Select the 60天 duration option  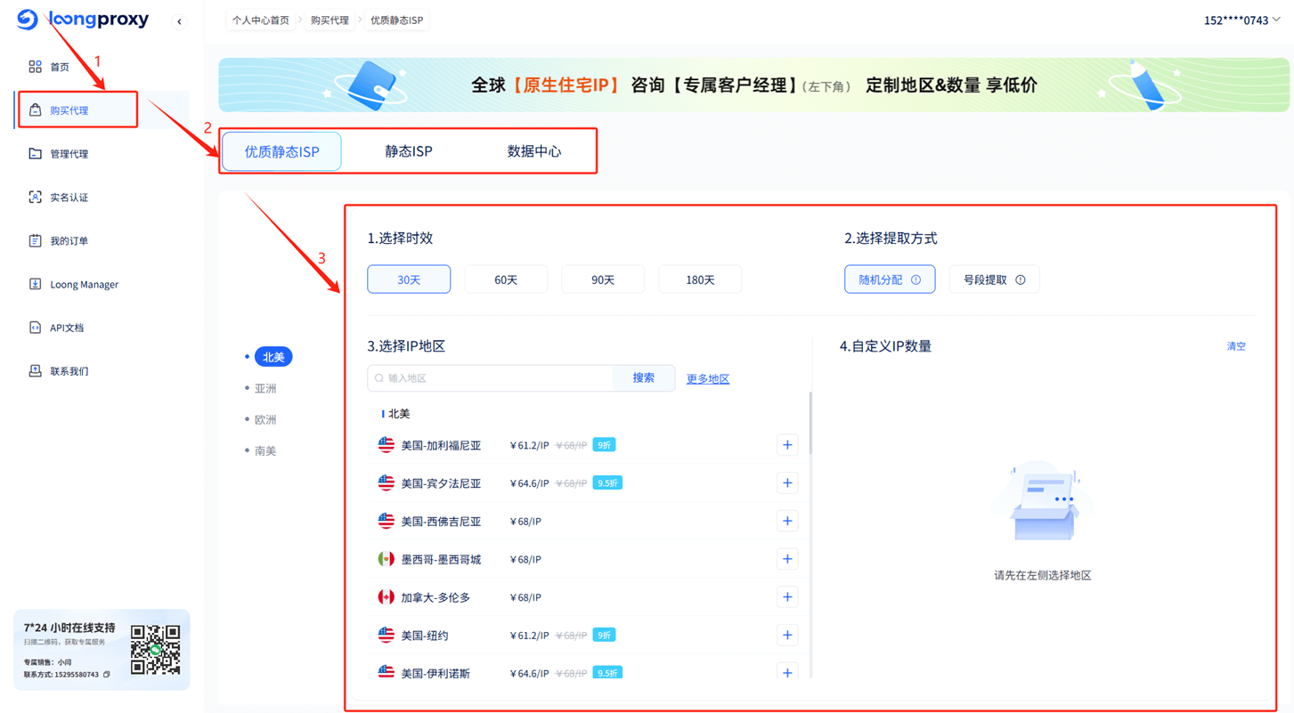pyautogui.click(x=506, y=279)
